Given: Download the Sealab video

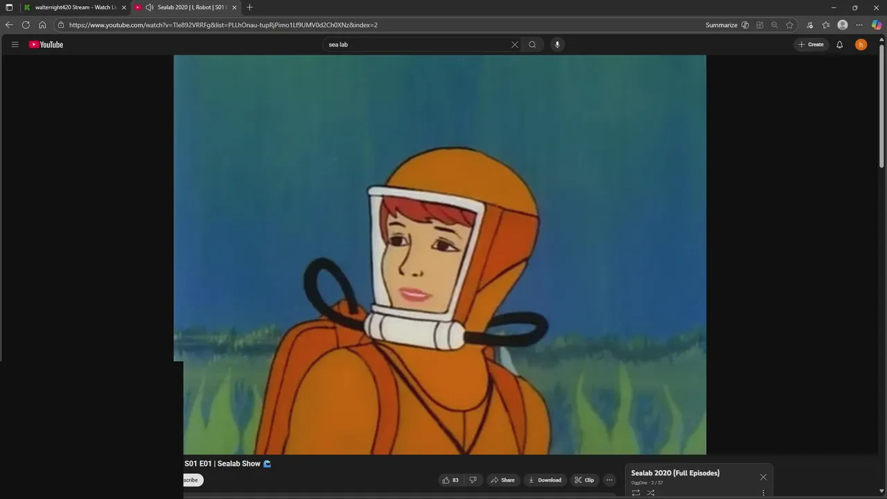Looking at the screenshot, I should tap(545, 480).
